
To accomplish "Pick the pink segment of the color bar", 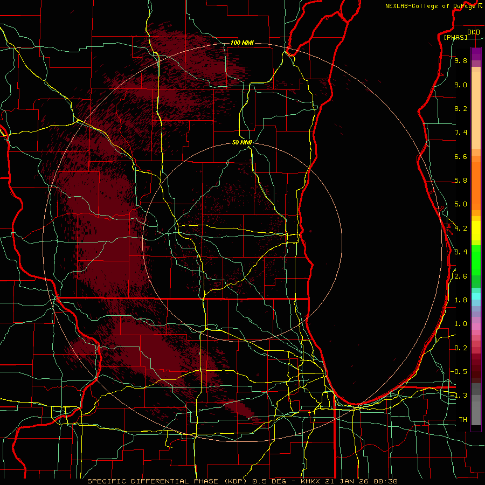I will click(476, 327).
